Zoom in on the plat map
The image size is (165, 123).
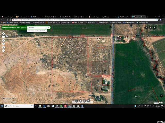pos(3,34)
